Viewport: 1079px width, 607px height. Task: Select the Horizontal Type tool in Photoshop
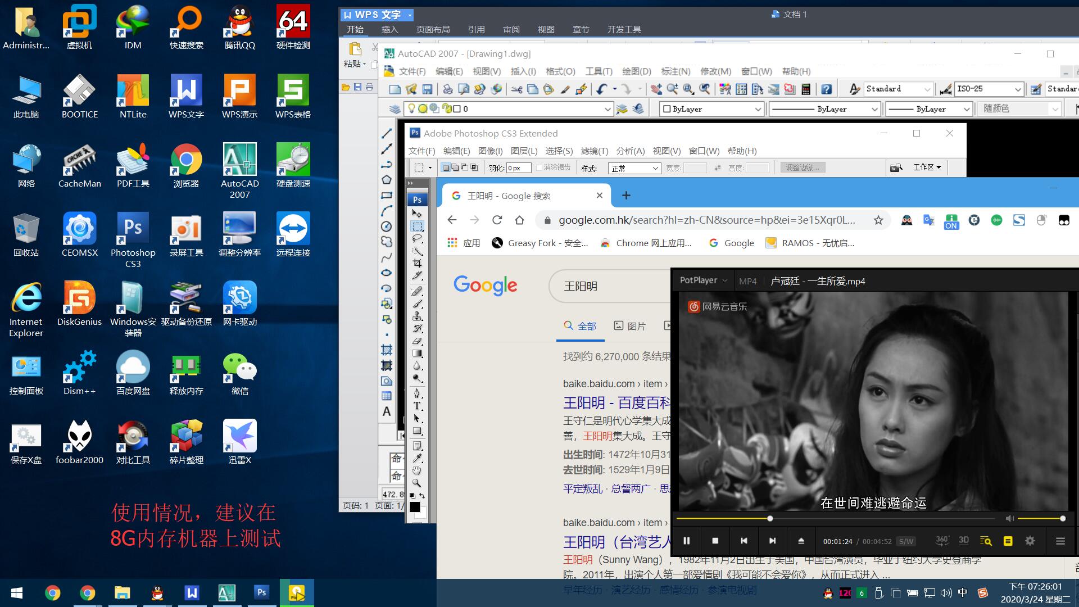point(417,406)
